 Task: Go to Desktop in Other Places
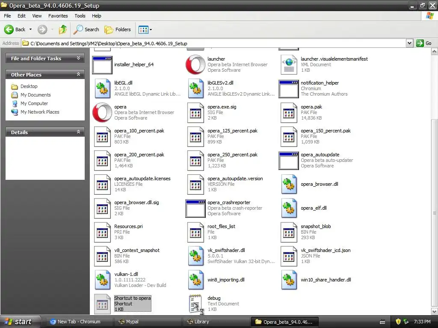tap(29, 86)
